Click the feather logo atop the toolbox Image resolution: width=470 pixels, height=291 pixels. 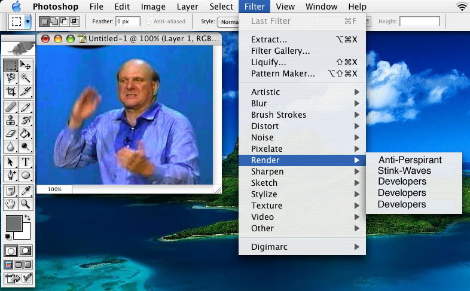tap(19, 49)
